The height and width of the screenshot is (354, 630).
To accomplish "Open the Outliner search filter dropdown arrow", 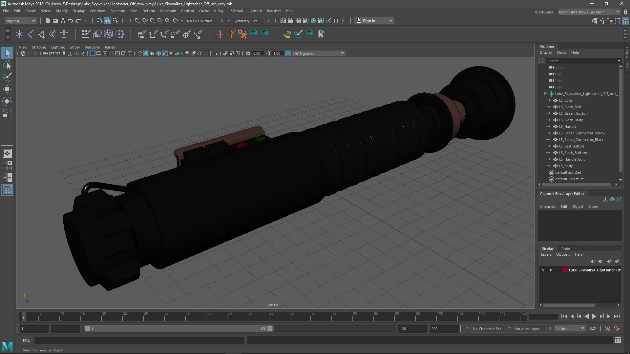I will (619, 61).
